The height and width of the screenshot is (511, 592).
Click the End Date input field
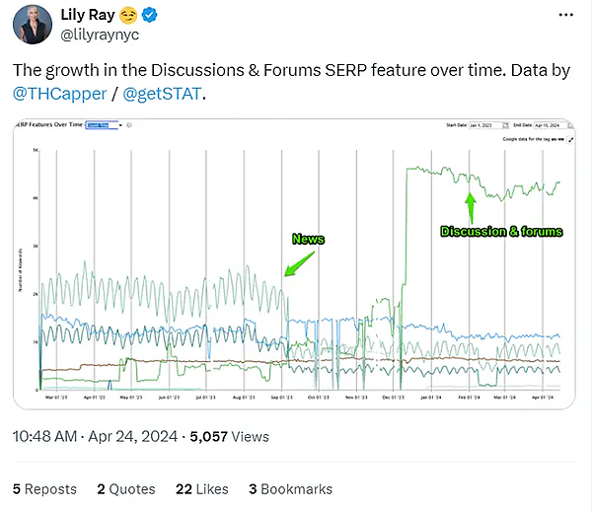pyautogui.click(x=548, y=125)
